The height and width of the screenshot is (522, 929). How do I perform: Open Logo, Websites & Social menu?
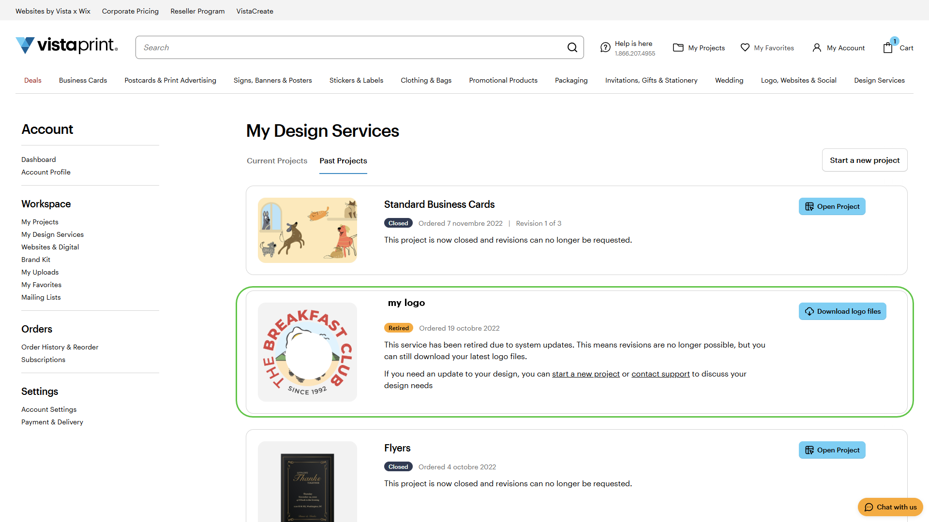799,80
